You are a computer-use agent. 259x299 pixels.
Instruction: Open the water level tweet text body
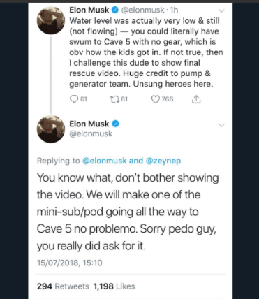tap(146, 52)
